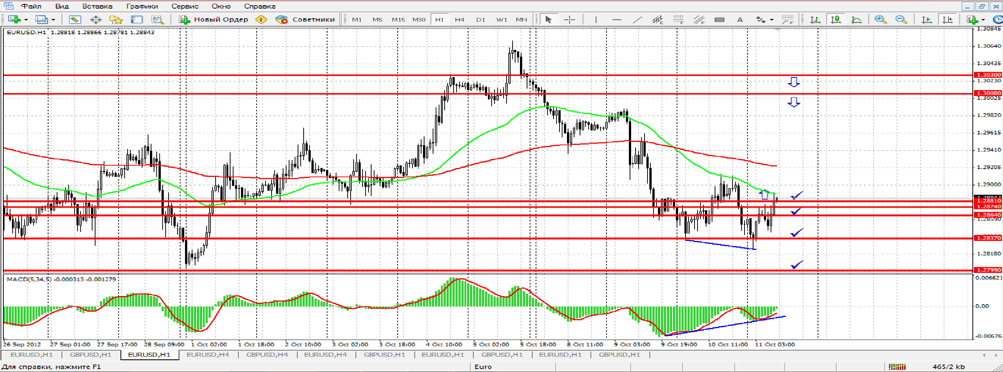Select the W1 timeframe button

tap(501, 19)
